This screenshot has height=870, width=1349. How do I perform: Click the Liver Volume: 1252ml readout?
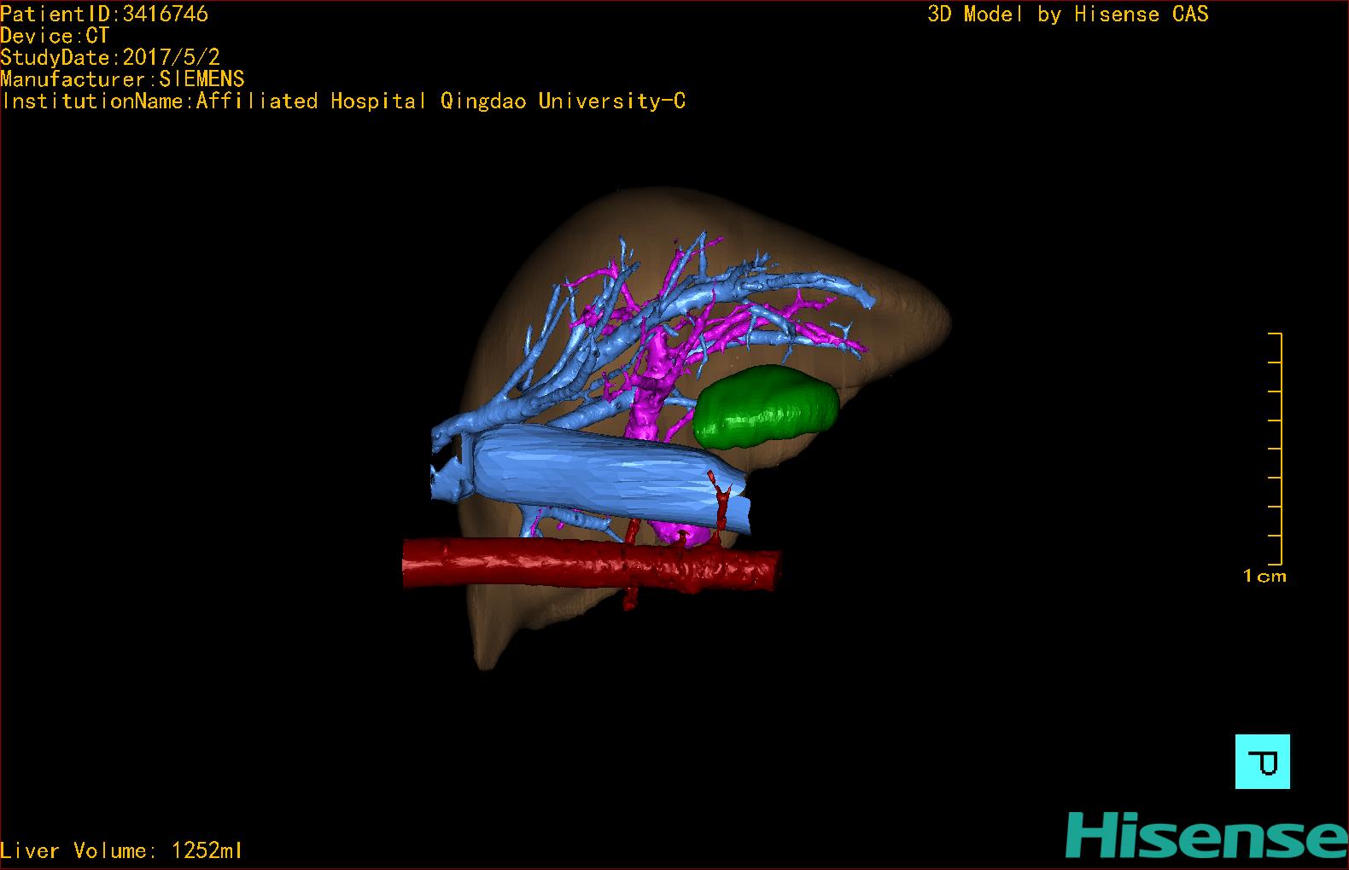121,850
